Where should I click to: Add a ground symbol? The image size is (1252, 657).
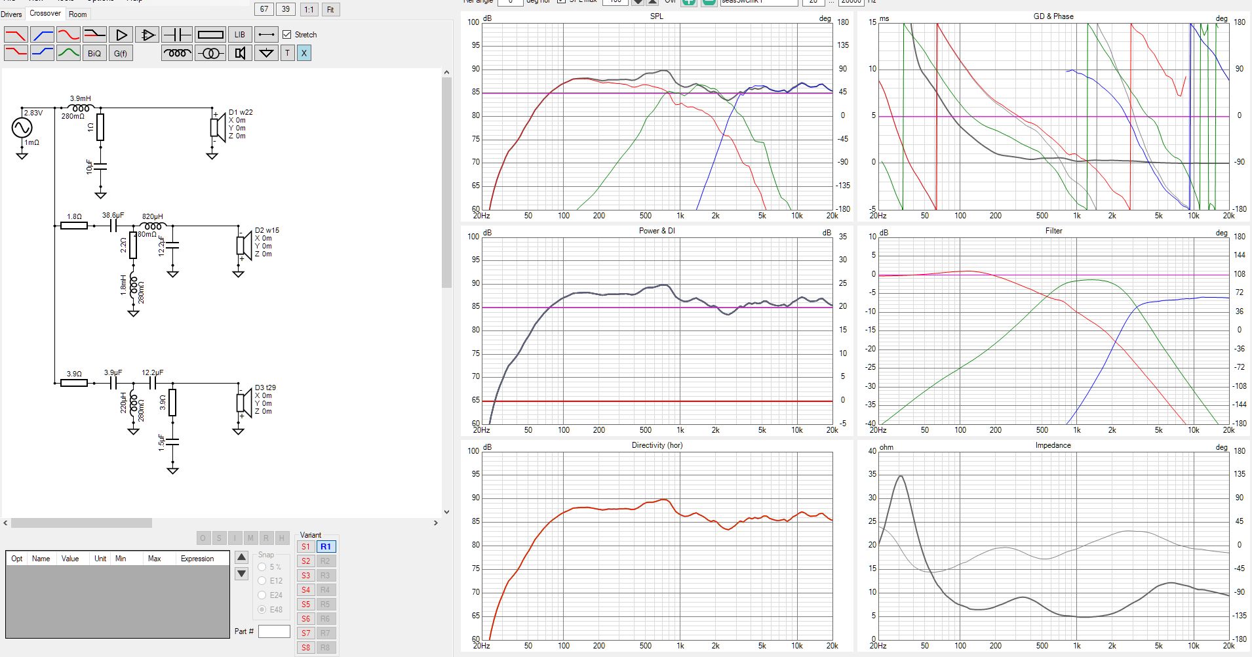(x=266, y=53)
